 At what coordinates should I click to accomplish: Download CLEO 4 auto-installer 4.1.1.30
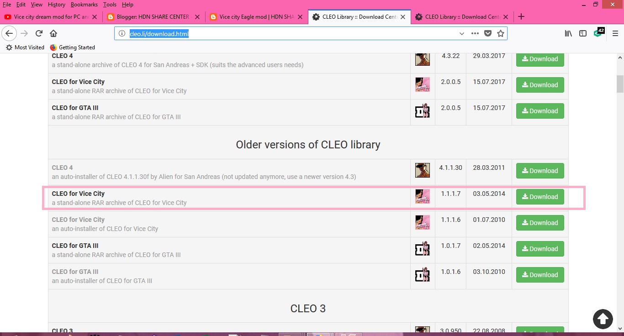(540, 171)
